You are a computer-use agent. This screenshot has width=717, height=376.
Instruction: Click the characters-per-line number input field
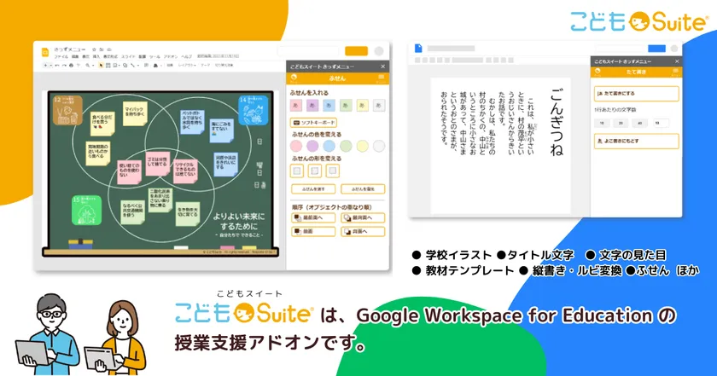click(x=661, y=123)
